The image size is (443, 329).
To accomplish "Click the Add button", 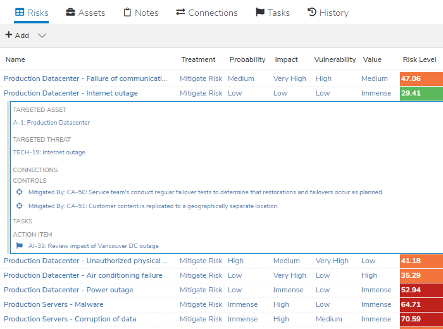I will click(17, 35).
